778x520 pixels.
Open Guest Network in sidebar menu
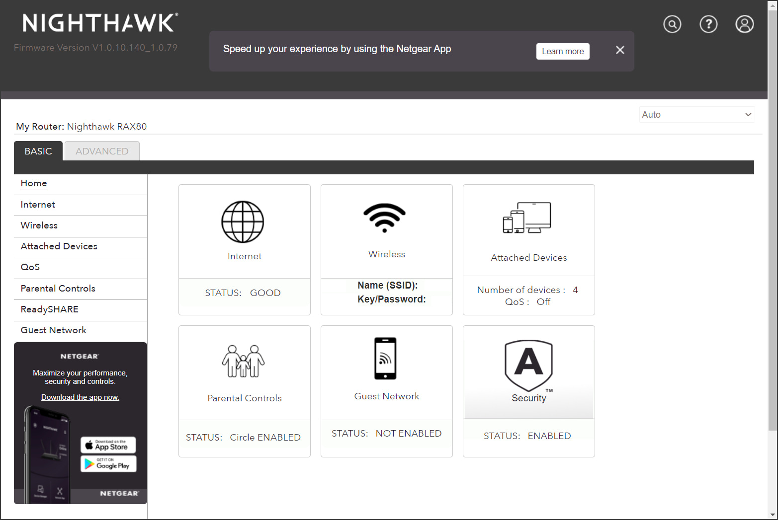(x=81, y=330)
